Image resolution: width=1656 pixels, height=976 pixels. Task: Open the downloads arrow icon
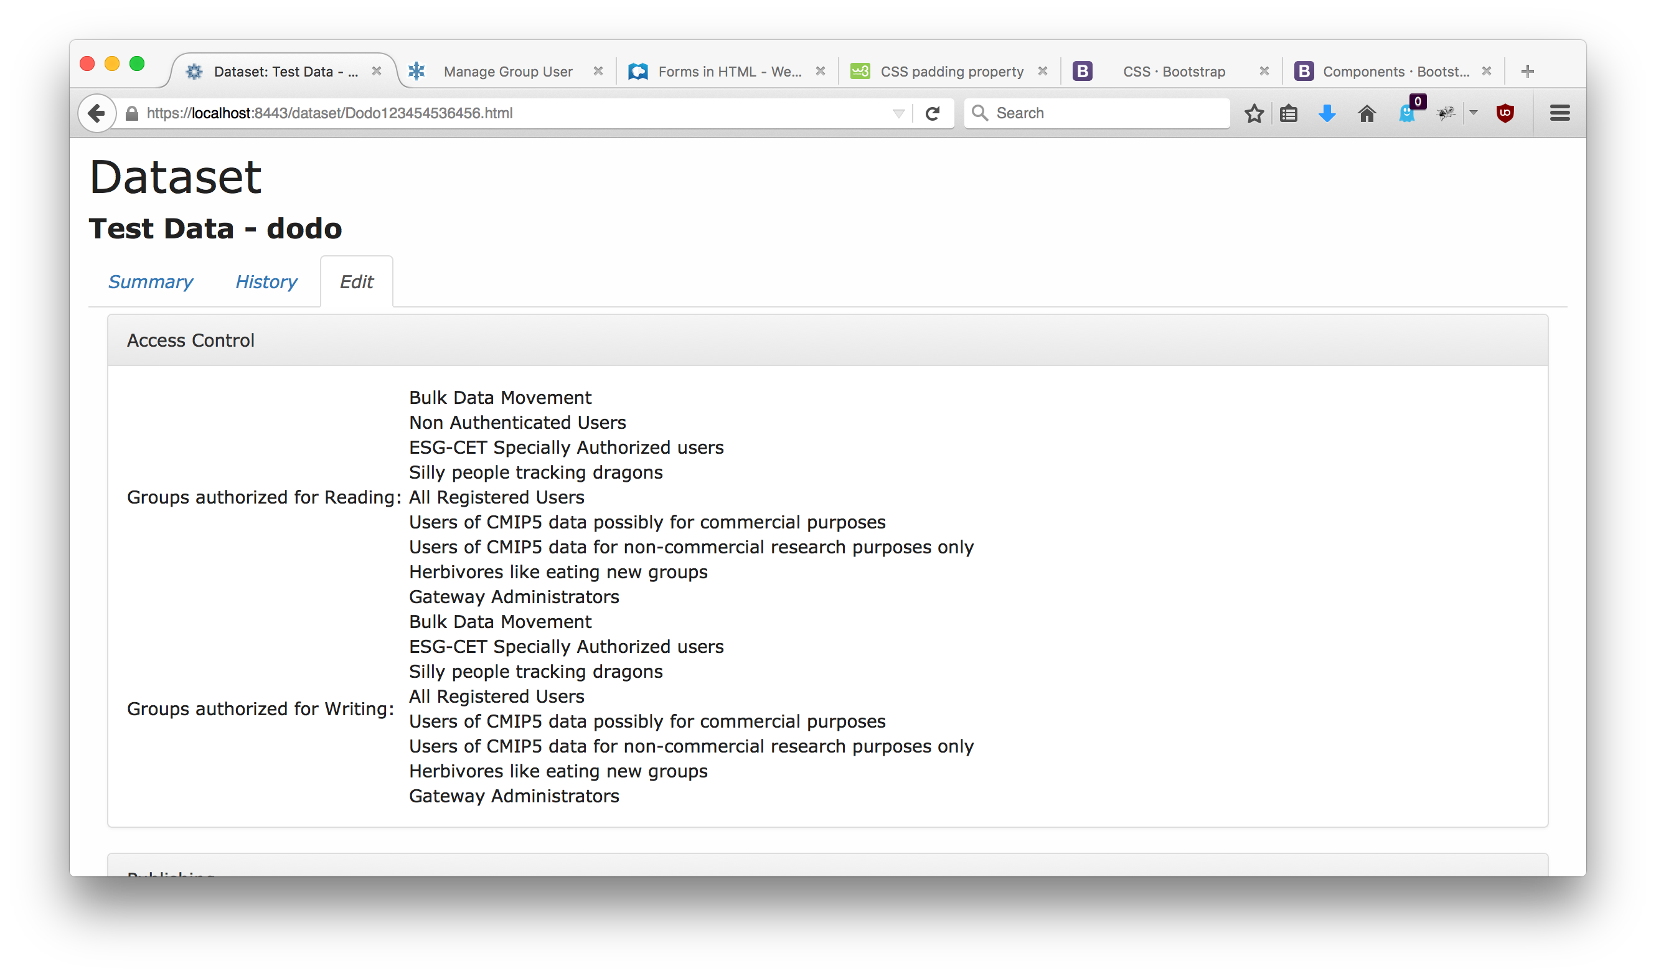1327,113
